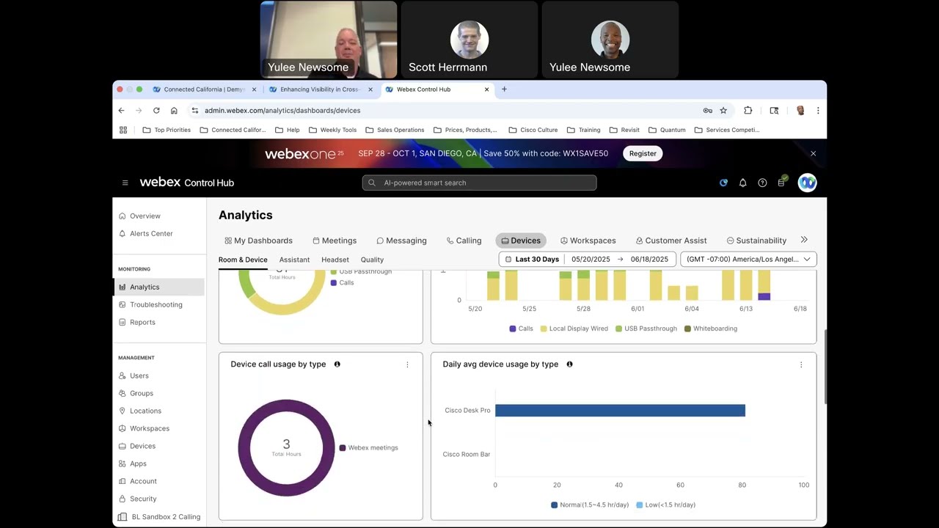Bookmark this page with star icon
Image resolution: width=939 pixels, height=528 pixels.
[x=723, y=110]
